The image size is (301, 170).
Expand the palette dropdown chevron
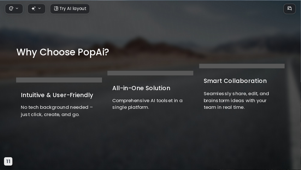[x=17, y=8]
